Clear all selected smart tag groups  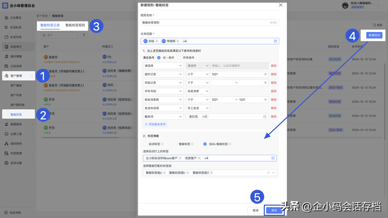269,173
